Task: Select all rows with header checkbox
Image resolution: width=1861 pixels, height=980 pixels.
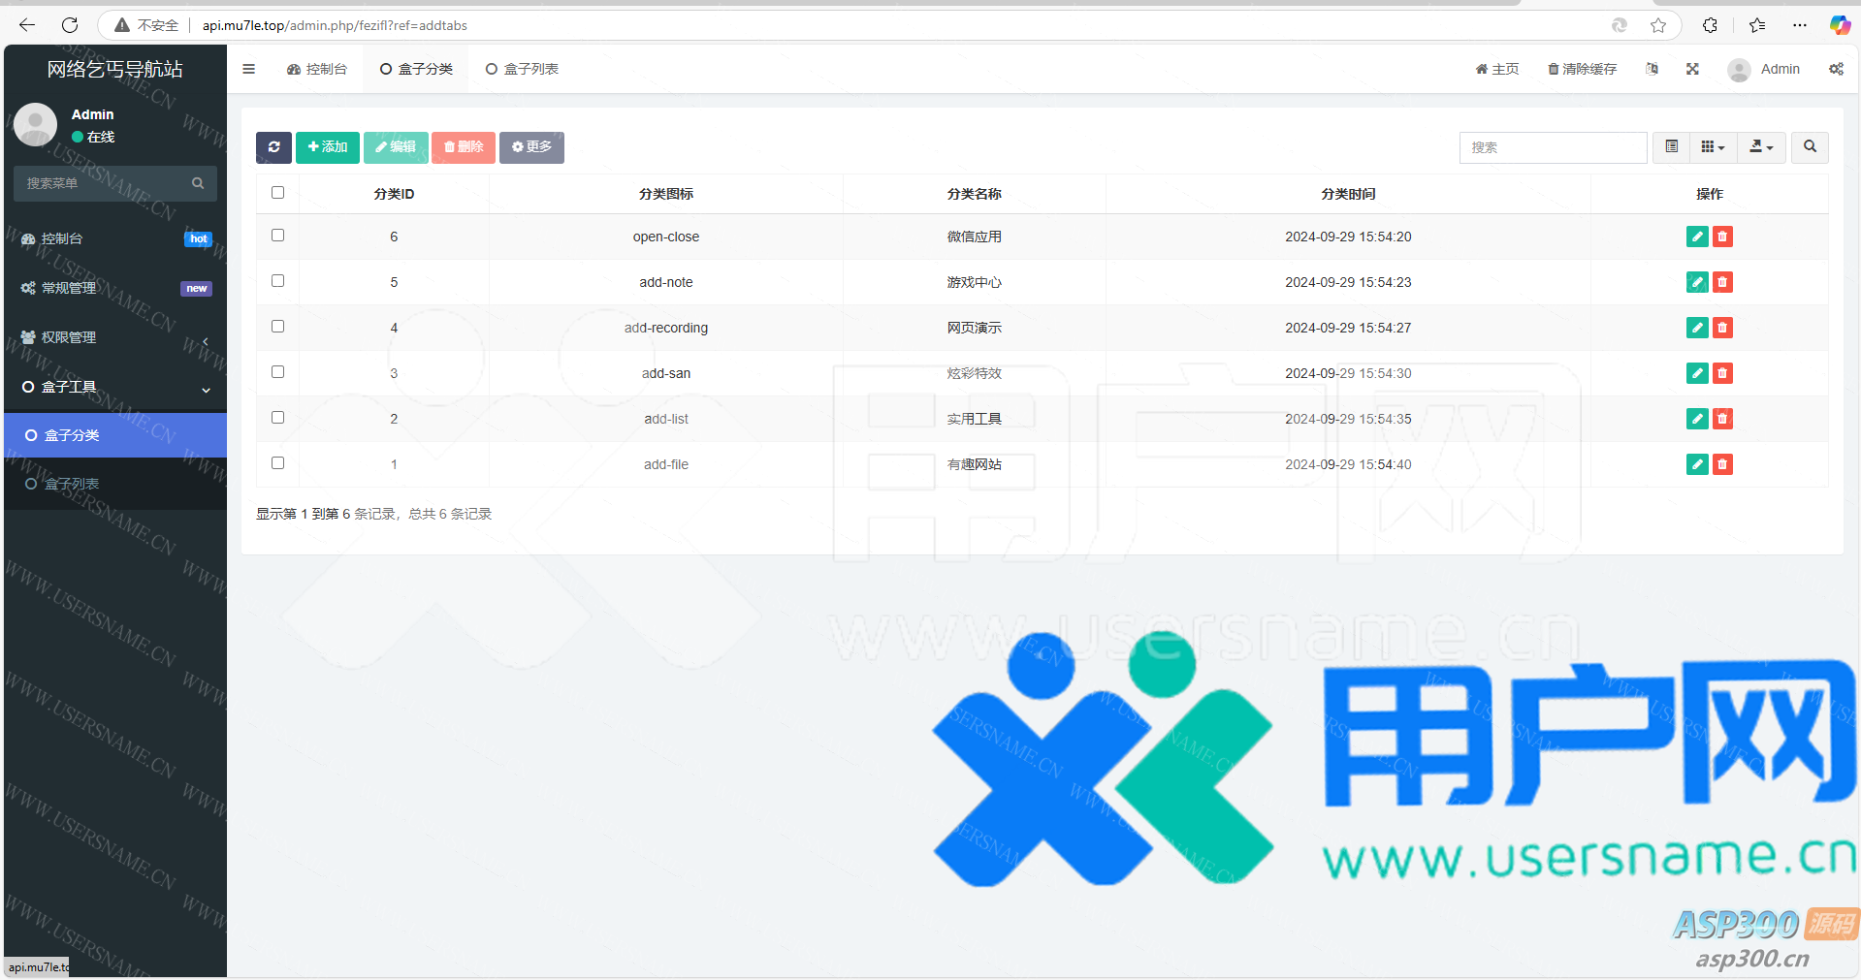Action: [278, 193]
